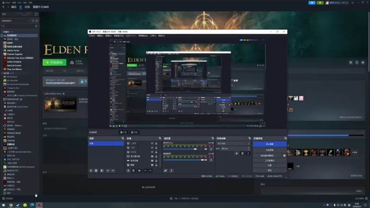The height and width of the screenshot is (208, 370).
Task: Open OBS Edit menu
Action: coord(100,36)
